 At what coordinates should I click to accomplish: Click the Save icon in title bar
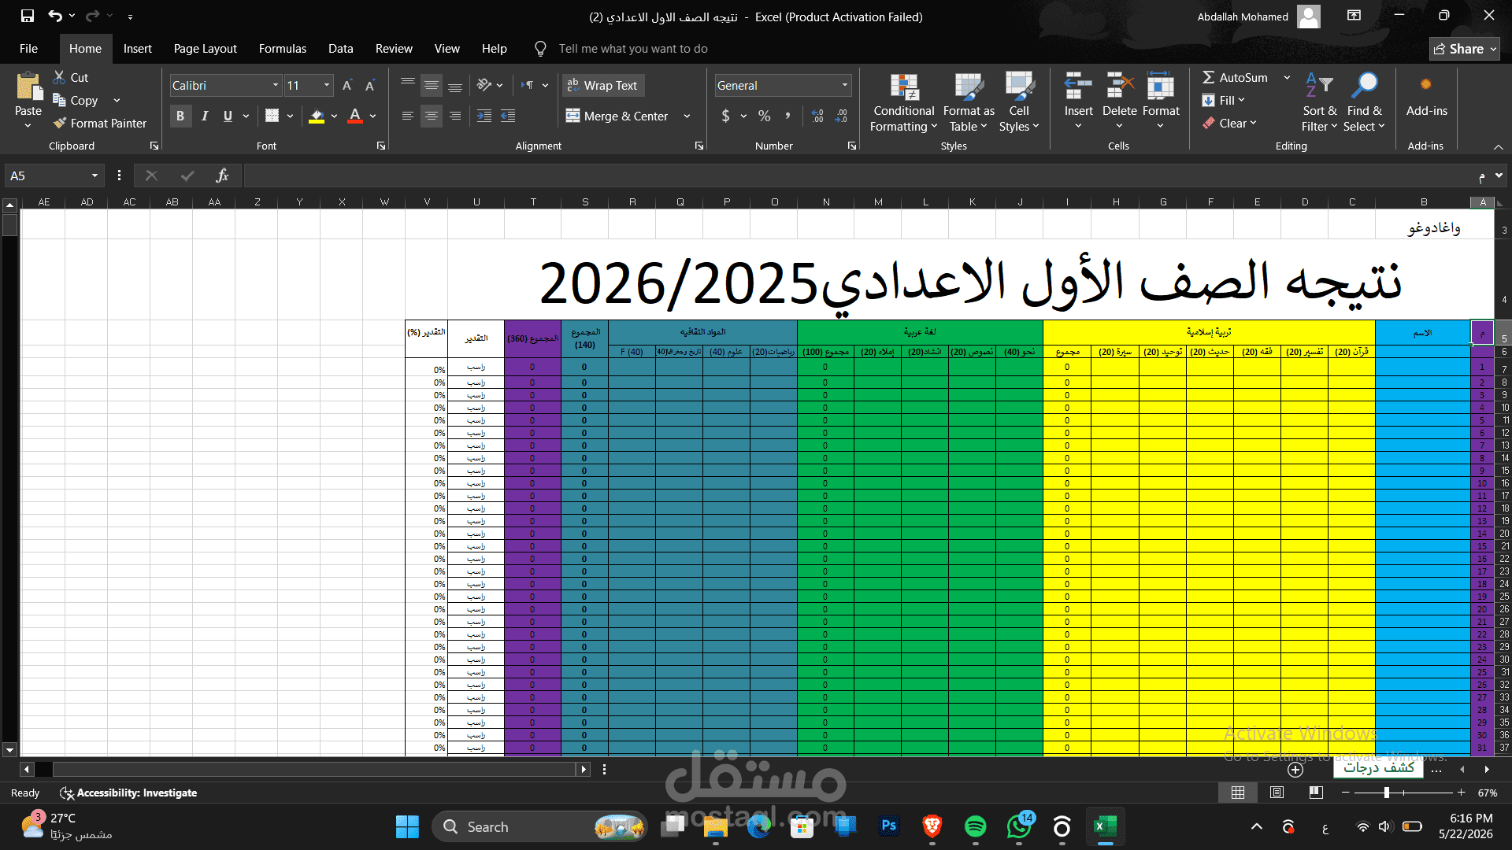(x=28, y=16)
